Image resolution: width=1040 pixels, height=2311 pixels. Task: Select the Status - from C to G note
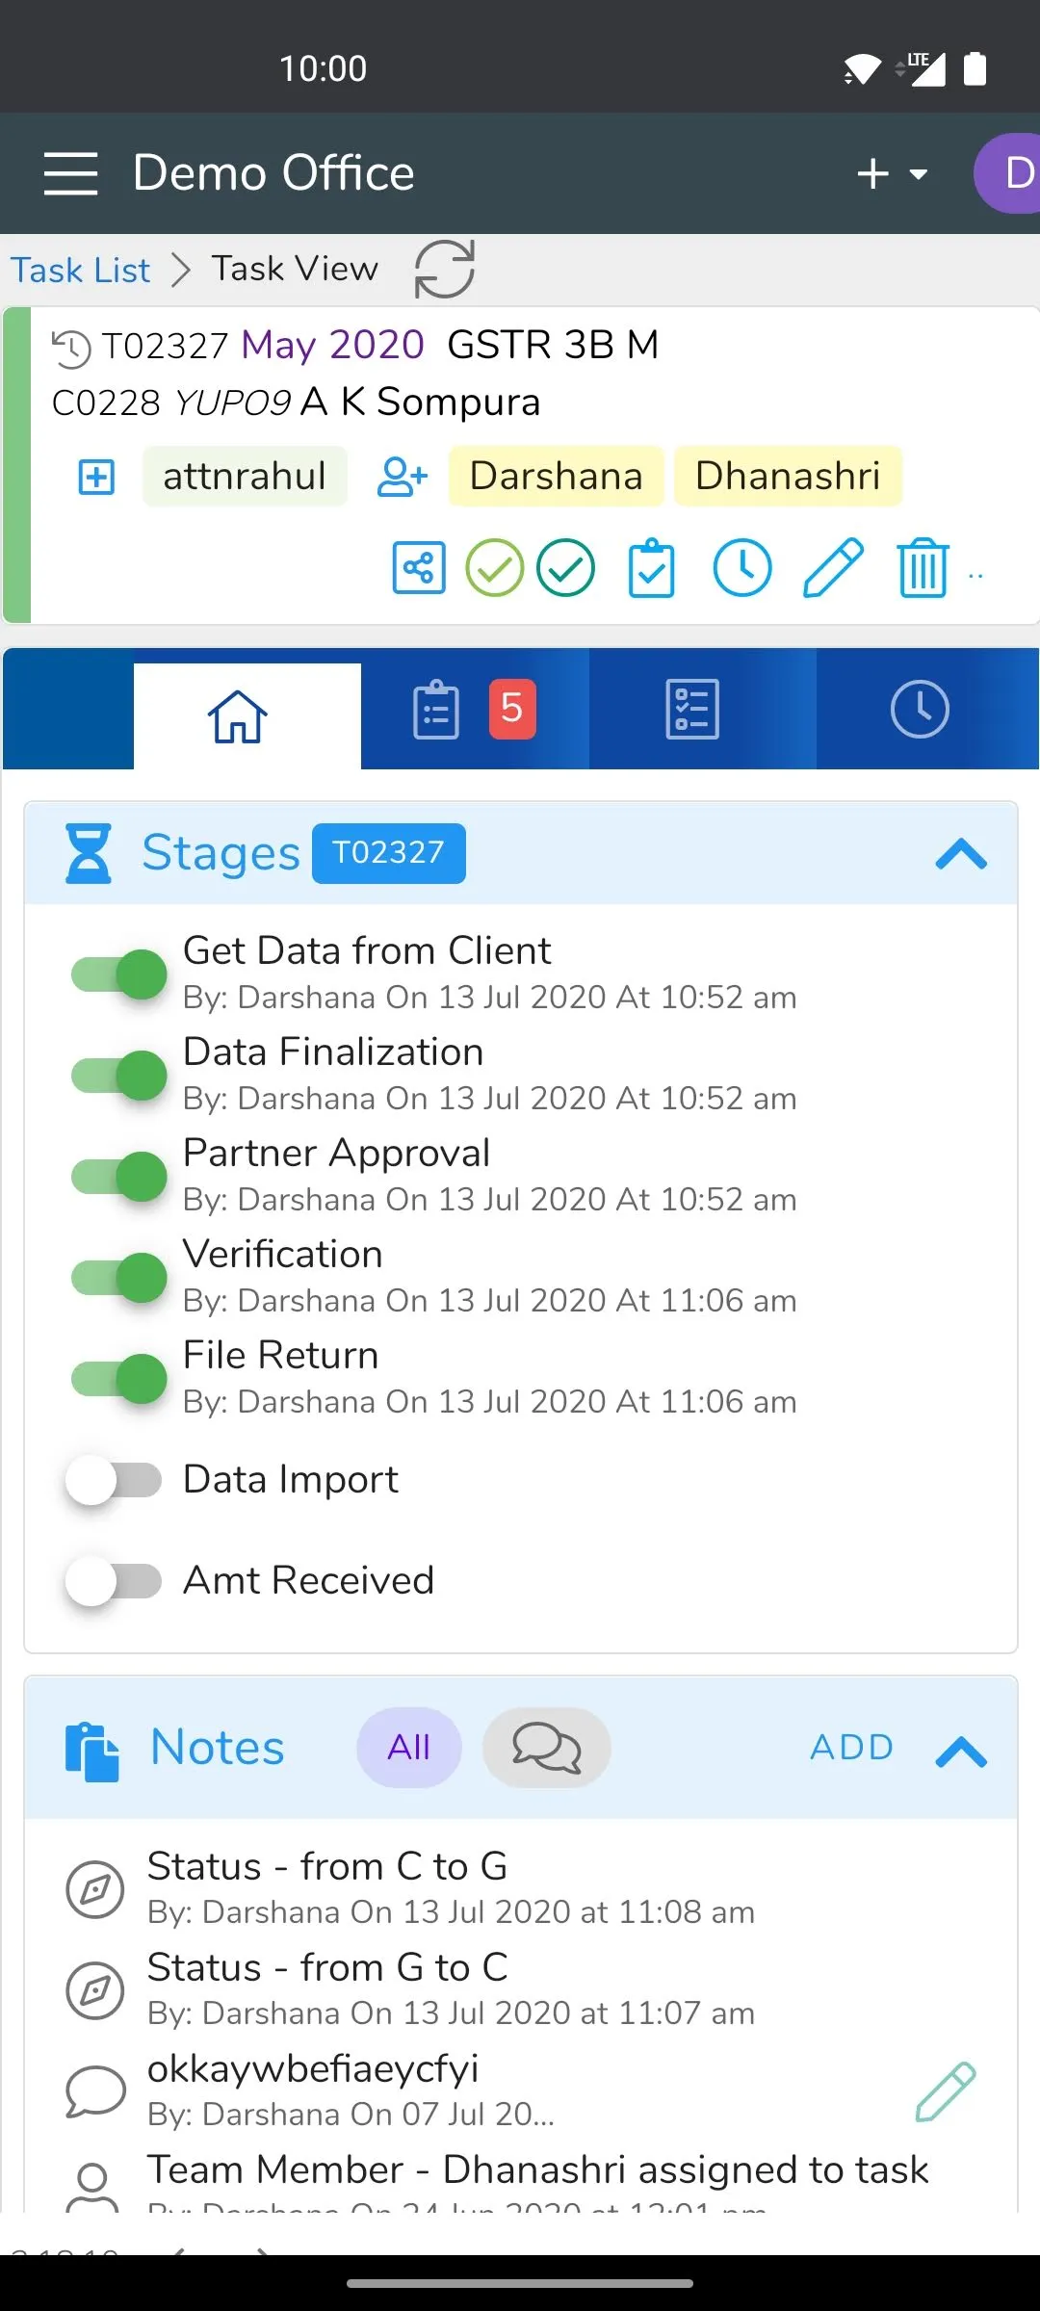tap(327, 1866)
